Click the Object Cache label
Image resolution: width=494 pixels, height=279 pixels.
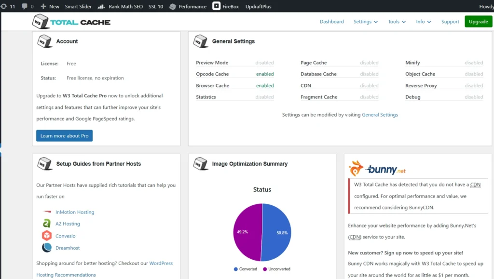[x=420, y=74]
